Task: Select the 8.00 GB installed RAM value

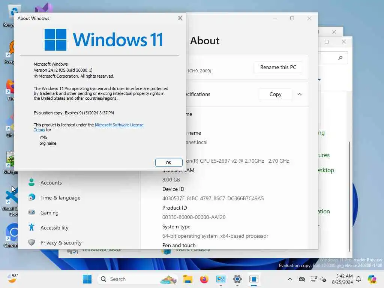Action: 171,180
